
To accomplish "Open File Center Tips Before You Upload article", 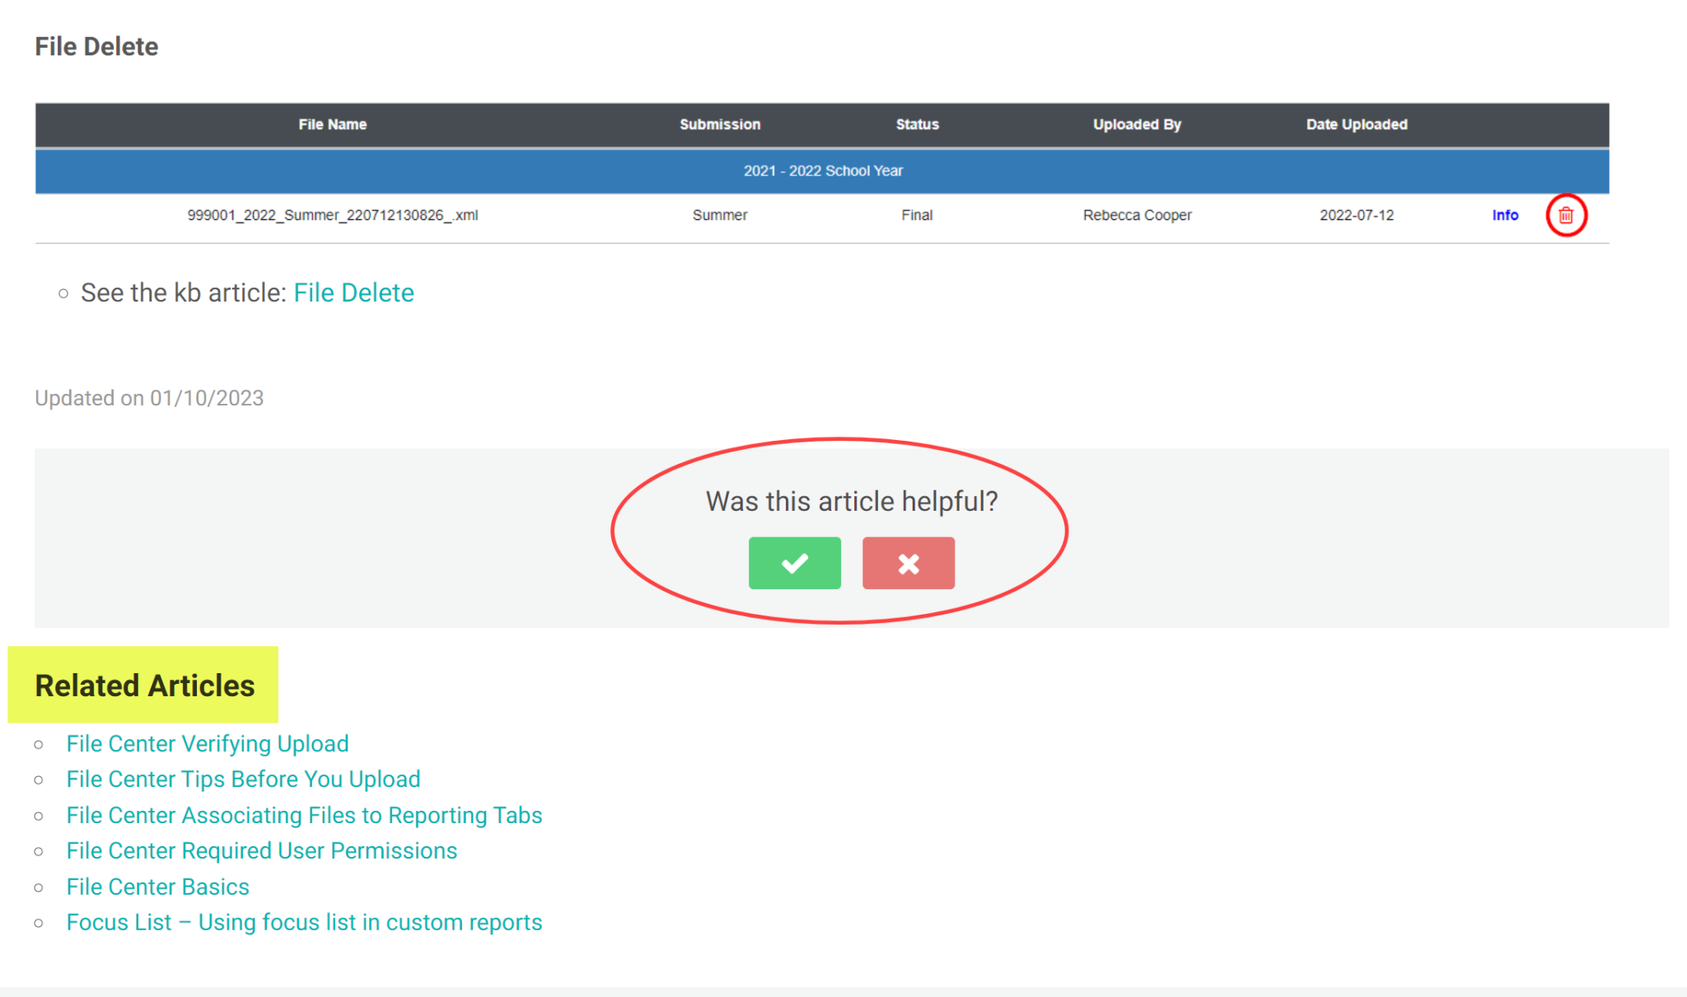I will (243, 779).
